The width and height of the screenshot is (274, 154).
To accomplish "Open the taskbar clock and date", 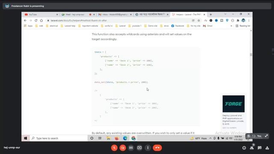I will 238,138.
